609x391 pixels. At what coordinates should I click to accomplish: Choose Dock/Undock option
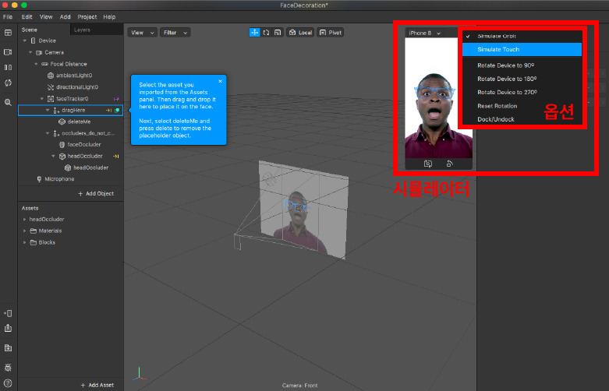click(x=522, y=119)
